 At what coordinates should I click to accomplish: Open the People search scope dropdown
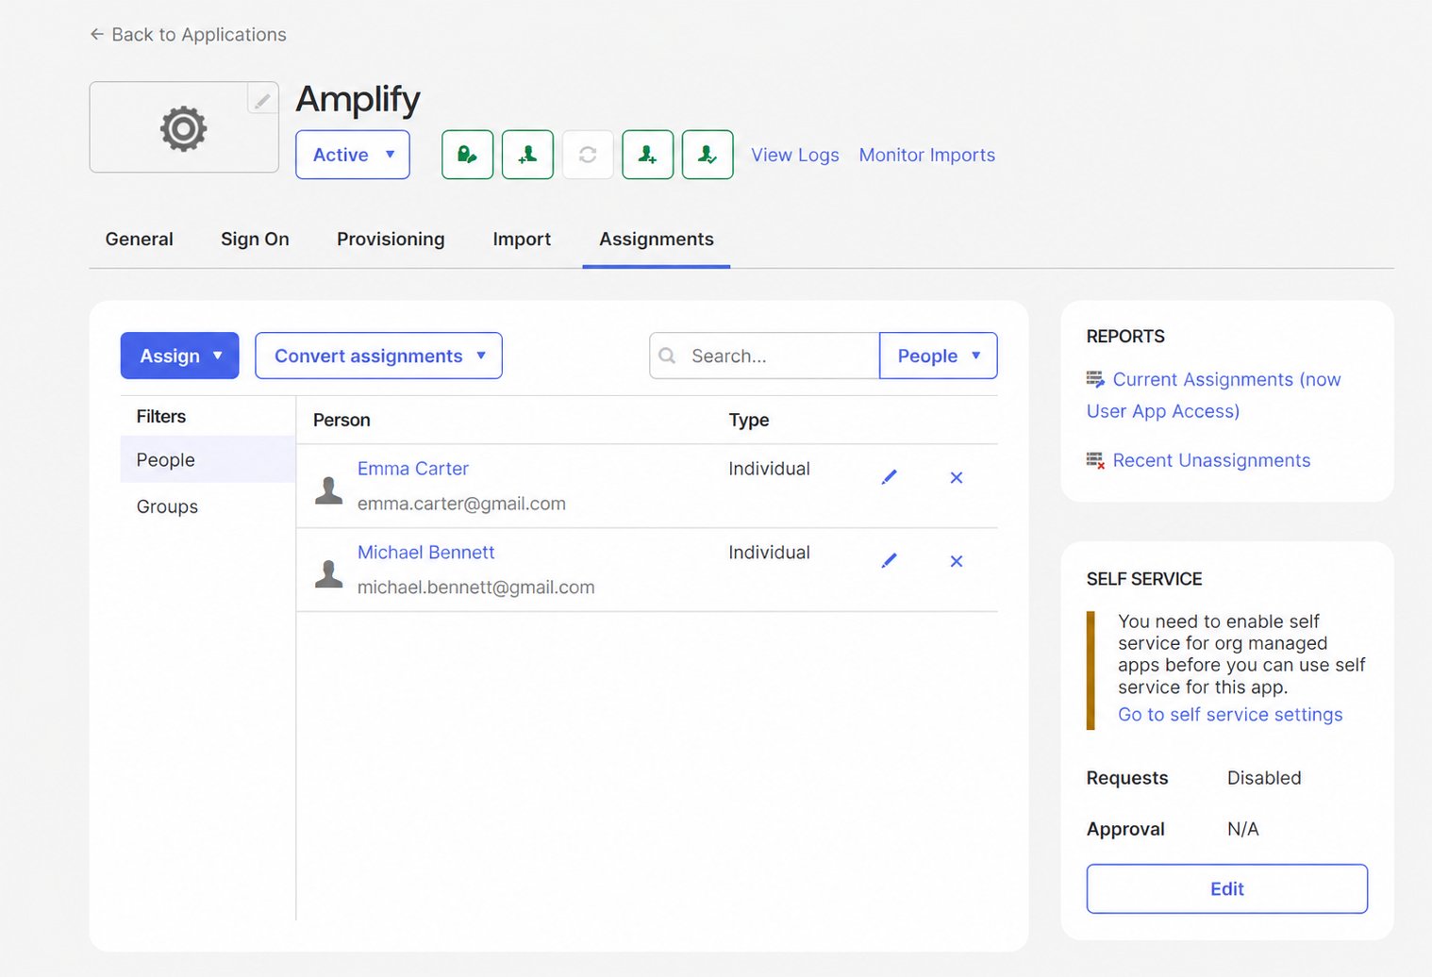(938, 356)
